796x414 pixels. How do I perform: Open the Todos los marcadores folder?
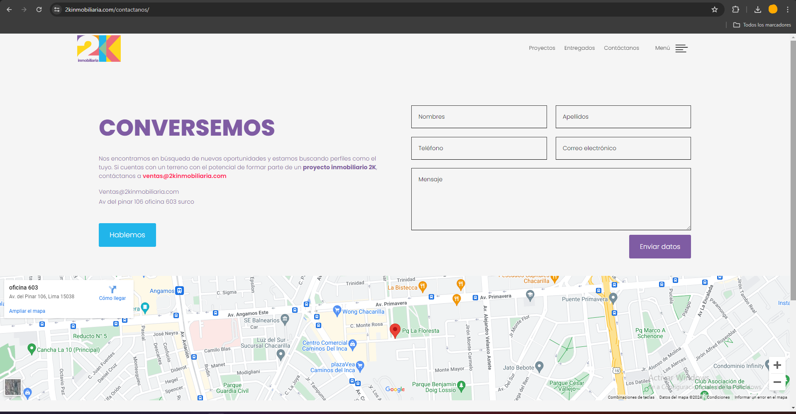[762, 25]
